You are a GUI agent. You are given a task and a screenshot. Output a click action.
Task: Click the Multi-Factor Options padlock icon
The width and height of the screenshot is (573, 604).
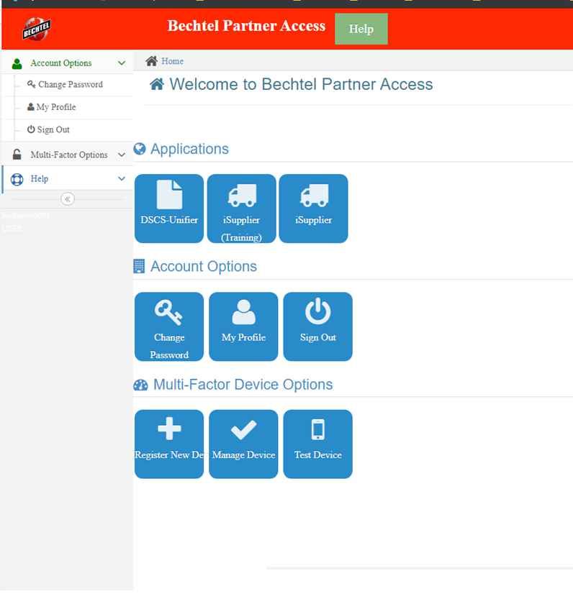click(17, 155)
